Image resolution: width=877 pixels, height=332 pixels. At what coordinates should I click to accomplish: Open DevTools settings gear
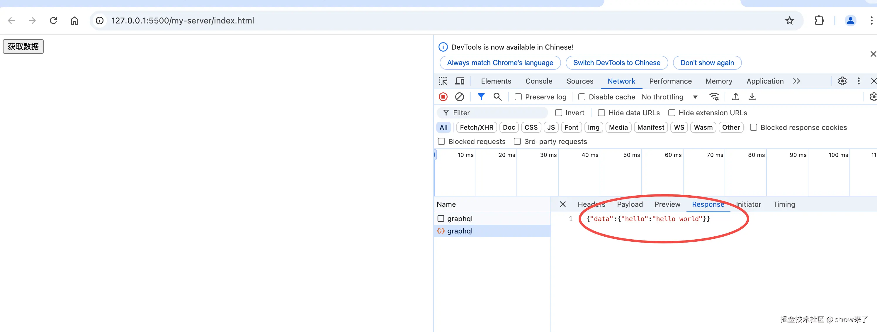point(842,81)
